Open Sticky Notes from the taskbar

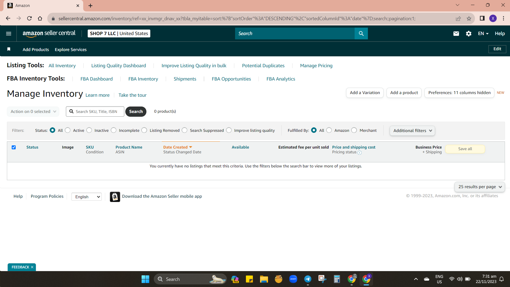tap(249, 279)
